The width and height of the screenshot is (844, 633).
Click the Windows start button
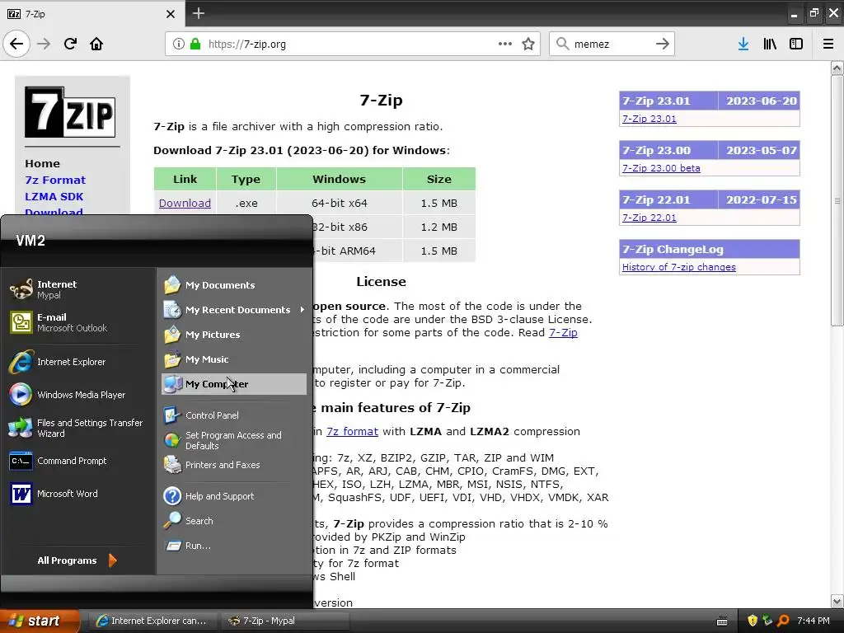pos(40,621)
